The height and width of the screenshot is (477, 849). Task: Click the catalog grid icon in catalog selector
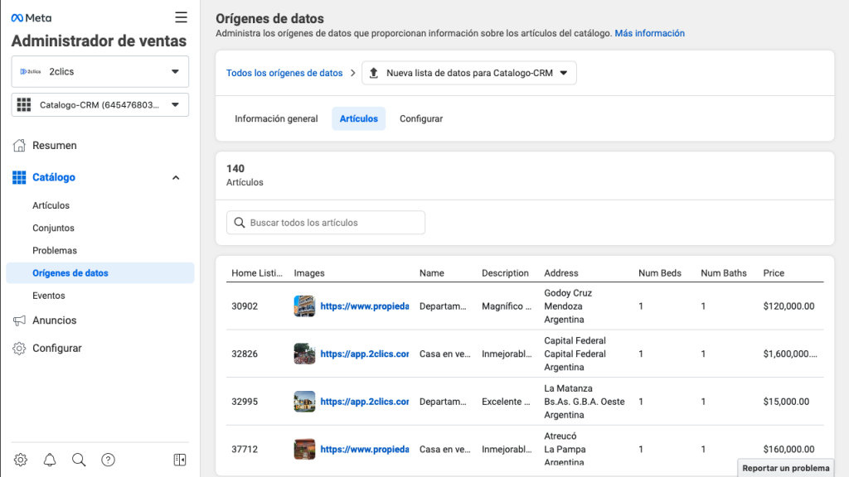24,105
